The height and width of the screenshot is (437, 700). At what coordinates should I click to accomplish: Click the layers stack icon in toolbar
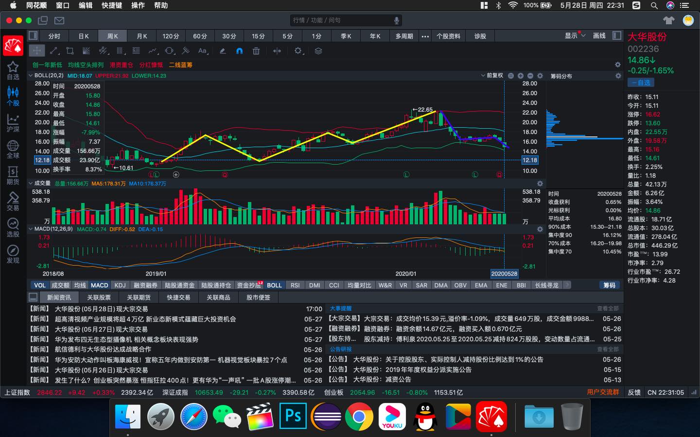coord(318,50)
